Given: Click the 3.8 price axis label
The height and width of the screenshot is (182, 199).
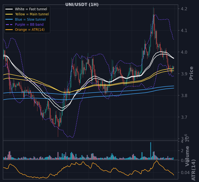Looking at the screenshot, I should [x=184, y=95].
